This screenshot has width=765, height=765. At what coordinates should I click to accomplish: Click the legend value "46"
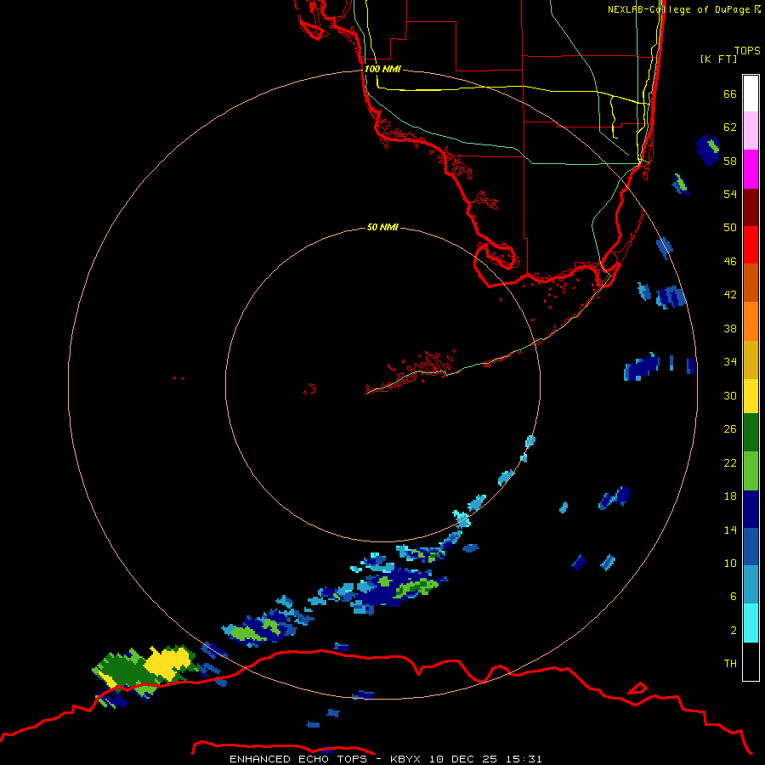730,261
